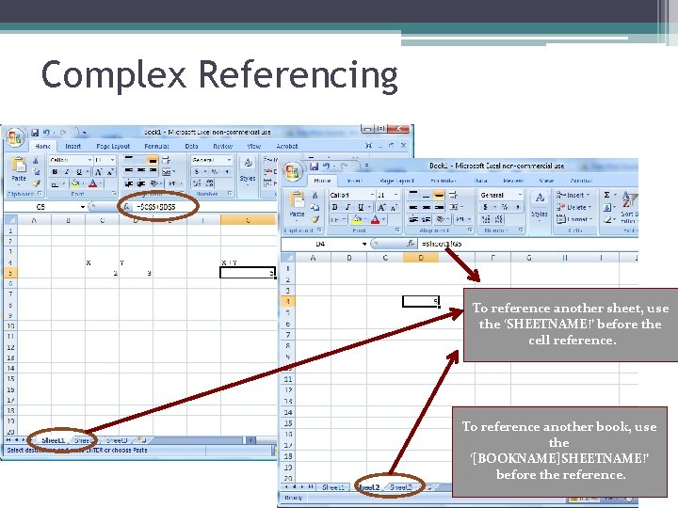Viewport: 678px width, 508px height.
Task: Toggle Italic in the back Excel window
Action: [67, 172]
